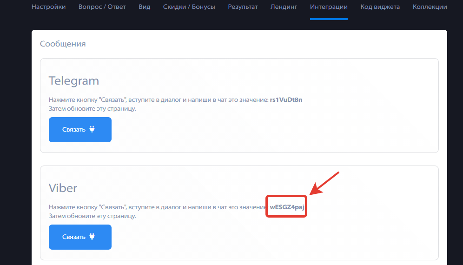
Task: Switch to Вопрос / Ответ tab
Action: click(x=102, y=7)
